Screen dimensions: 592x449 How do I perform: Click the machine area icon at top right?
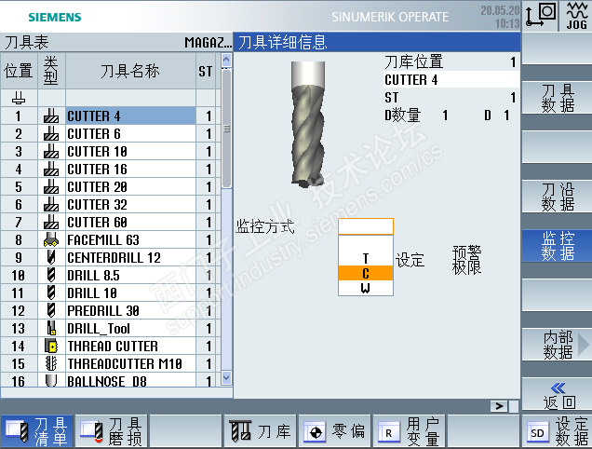pos(541,15)
